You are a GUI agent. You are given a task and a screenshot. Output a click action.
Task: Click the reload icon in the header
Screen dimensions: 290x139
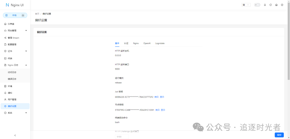coord(271,5)
